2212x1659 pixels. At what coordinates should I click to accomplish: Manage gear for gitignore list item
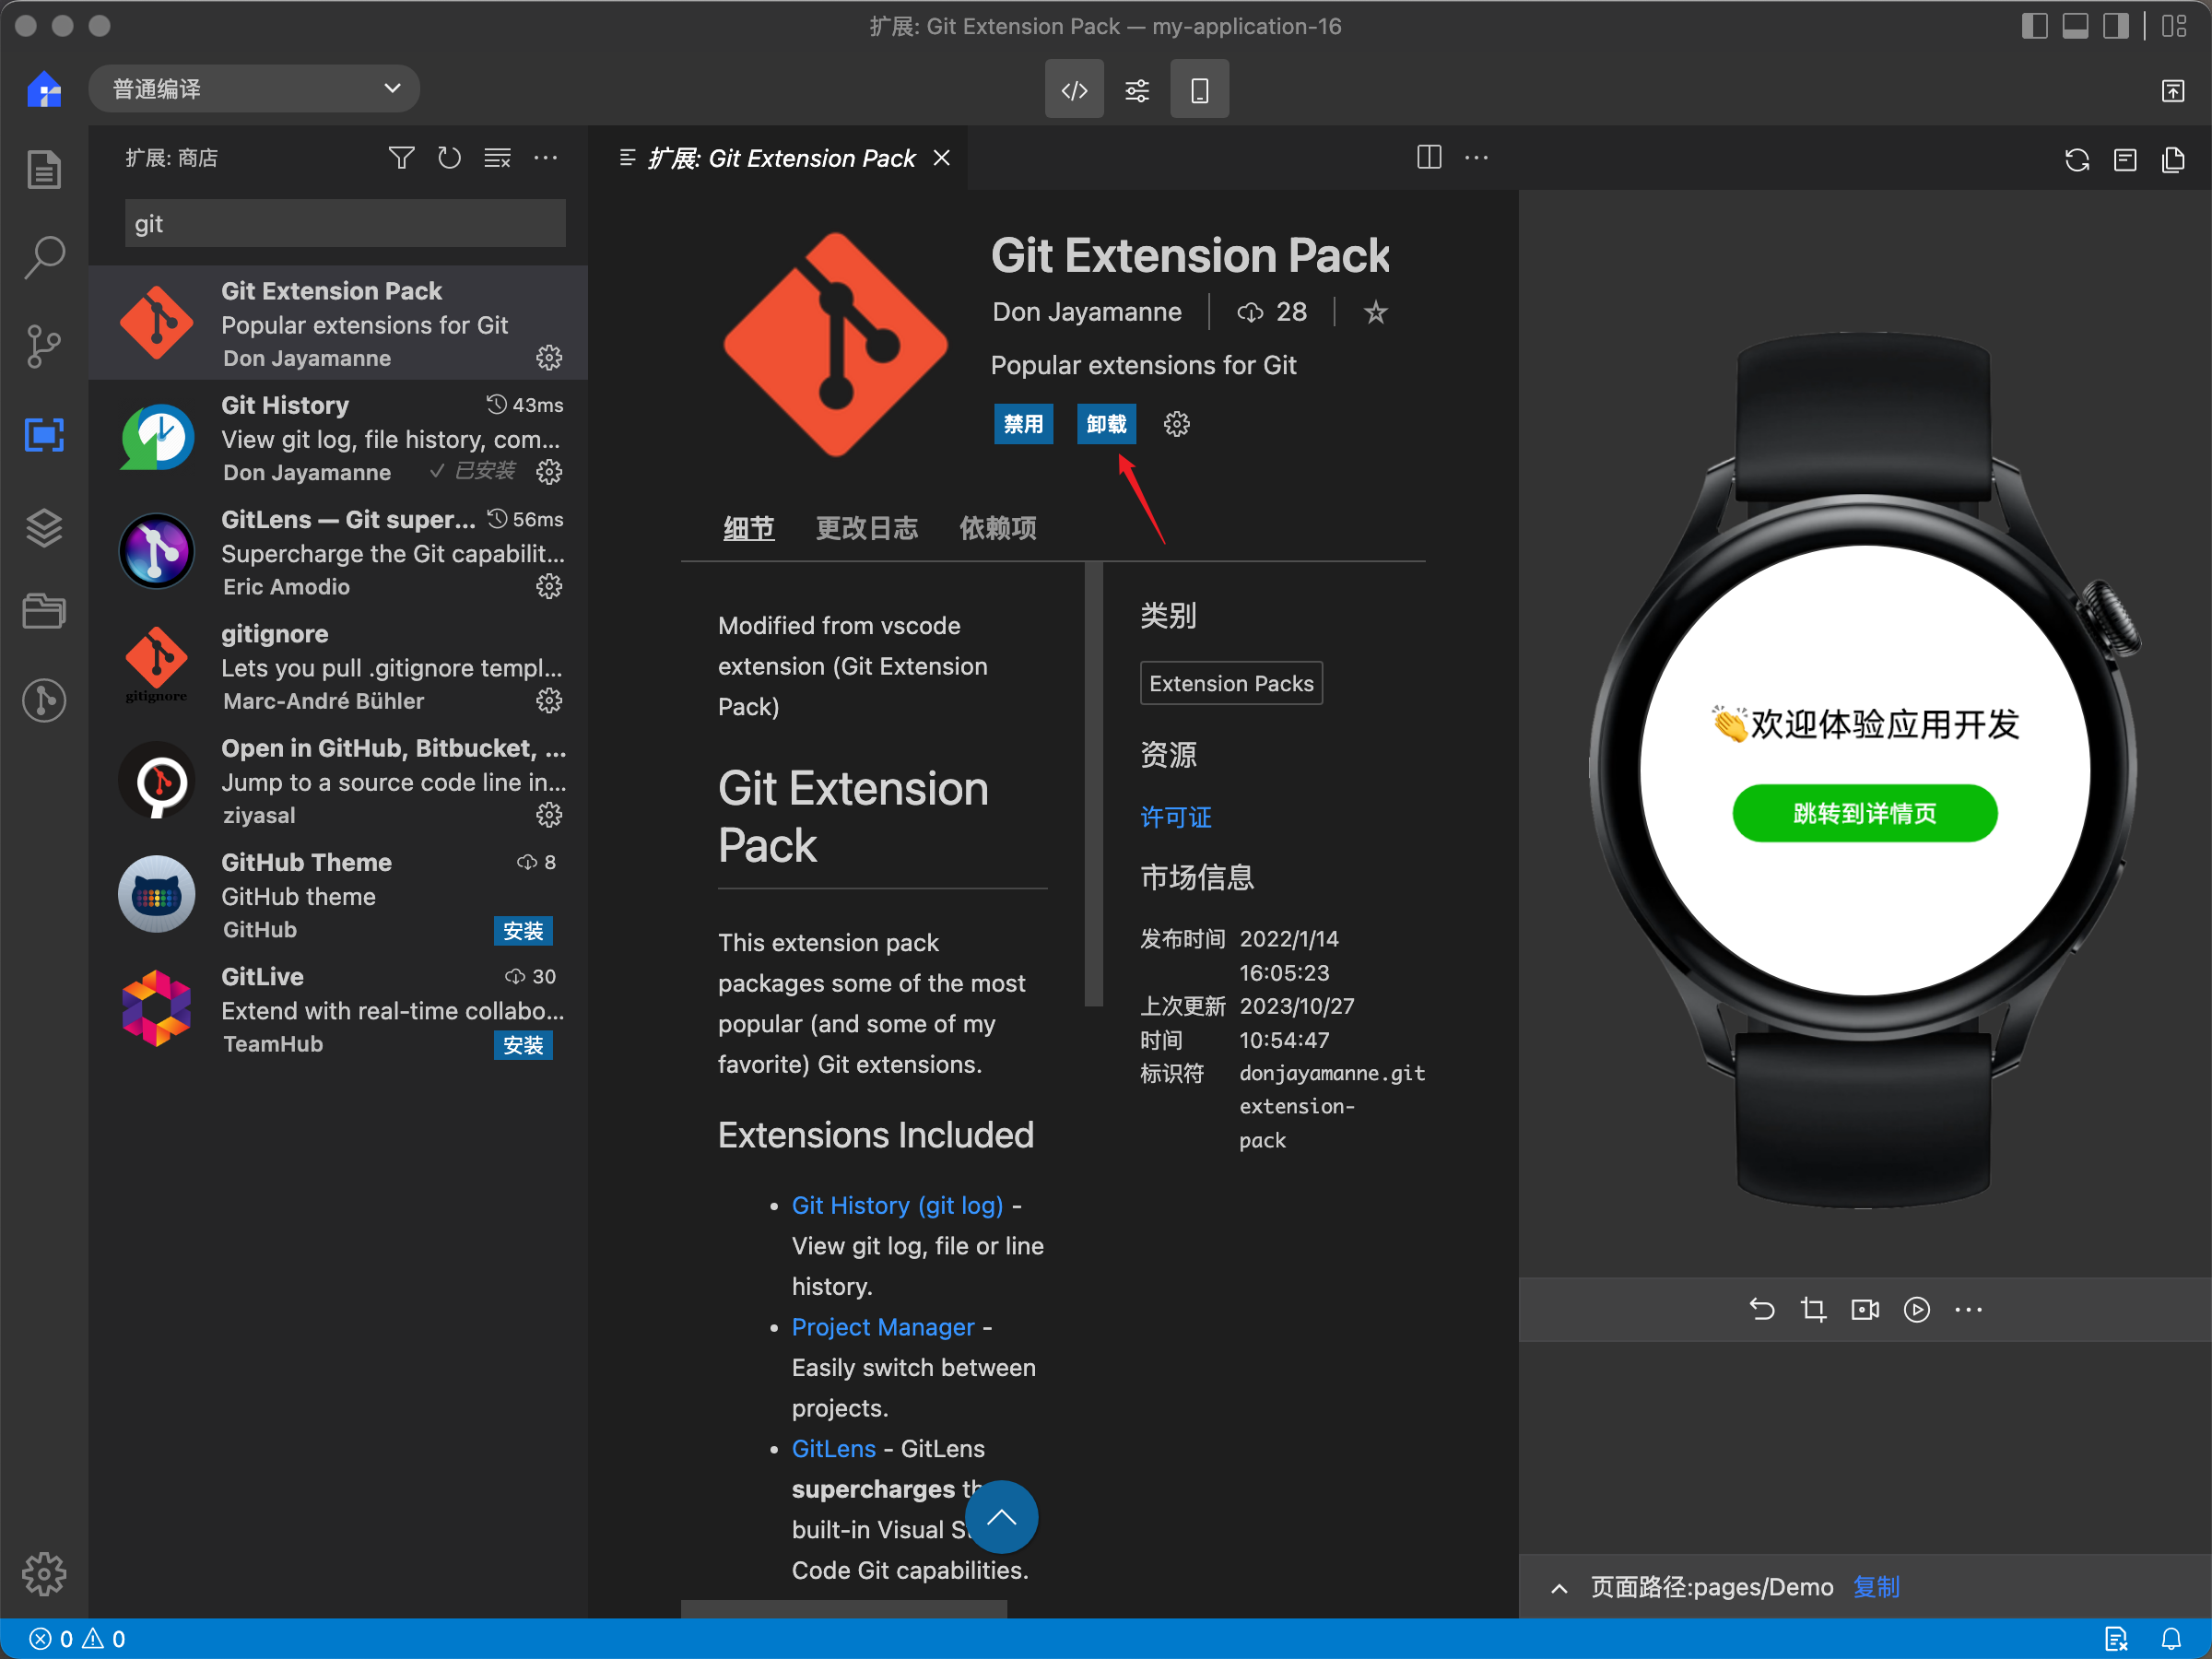pyautogui.click(x=549, y=700)
